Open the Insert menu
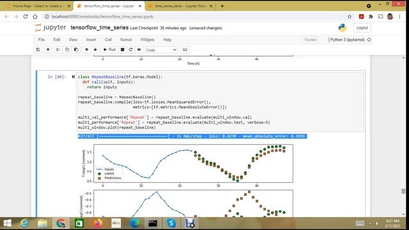This screenshot has width=409, height=230. [x=91, y=40]
